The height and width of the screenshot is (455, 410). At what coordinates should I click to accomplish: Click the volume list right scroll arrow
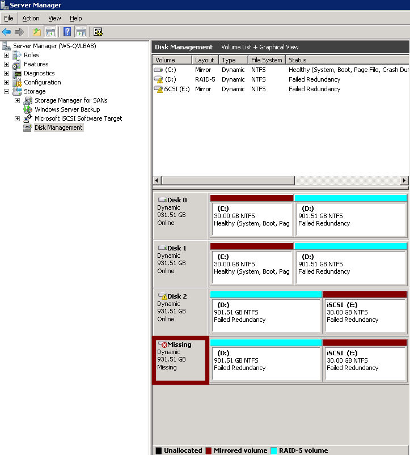coord(404,181)
